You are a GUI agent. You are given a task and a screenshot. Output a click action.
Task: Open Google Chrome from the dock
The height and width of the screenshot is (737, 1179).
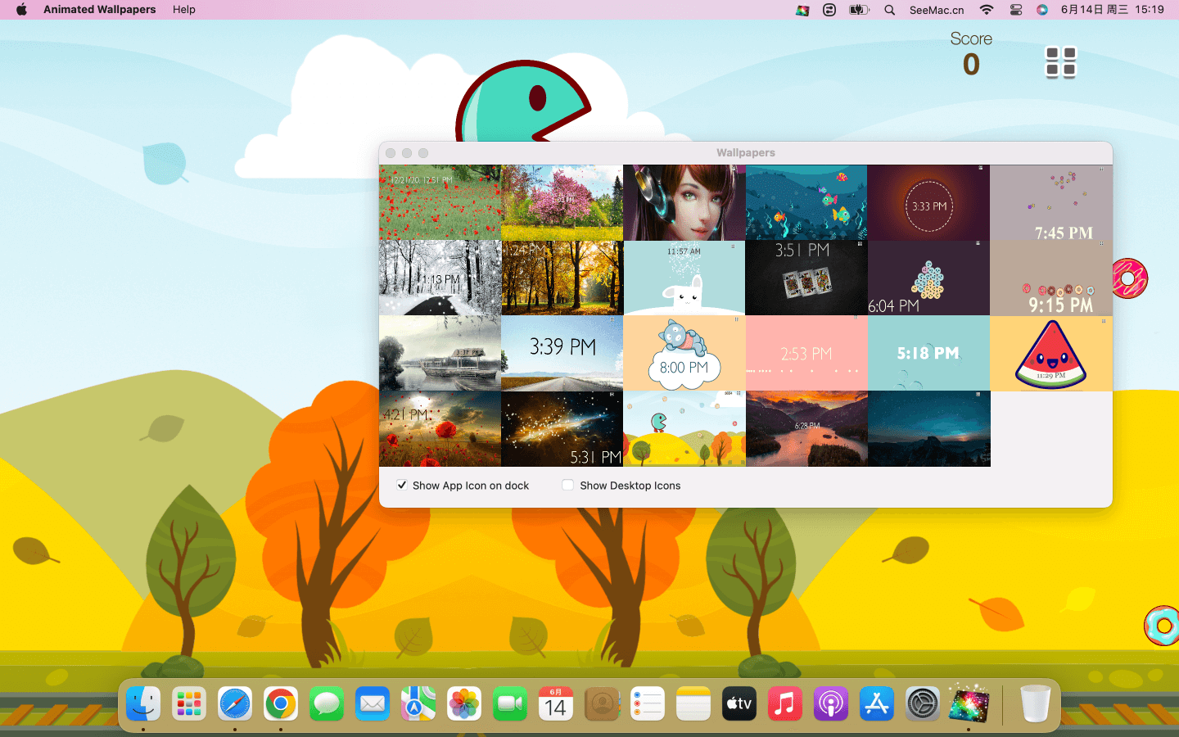[281, 704]
